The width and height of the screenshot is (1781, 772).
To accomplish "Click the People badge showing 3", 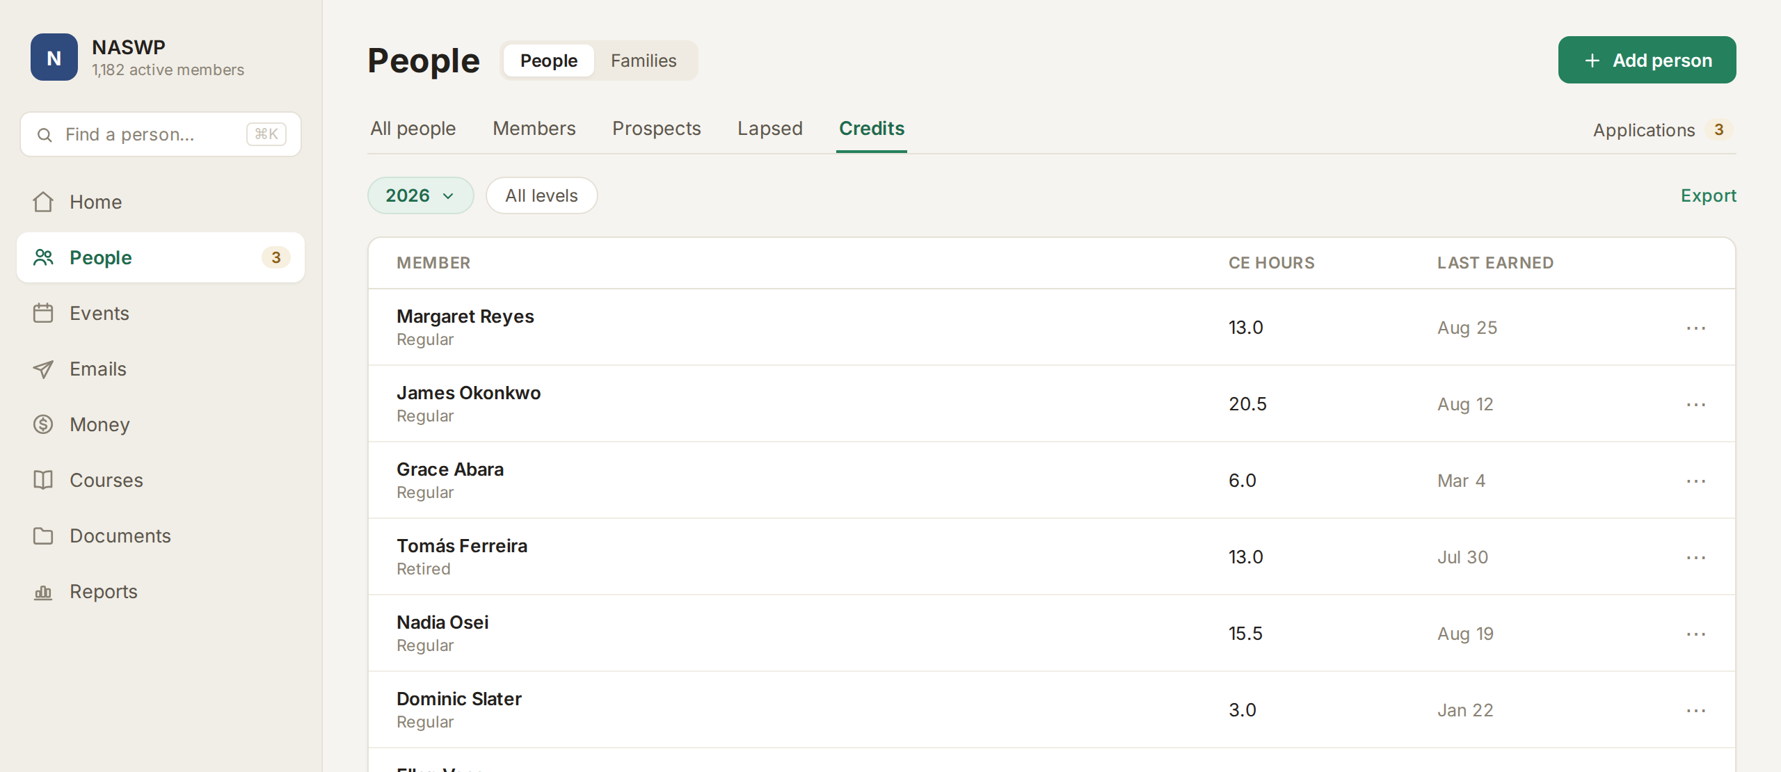I will point(276,257).
